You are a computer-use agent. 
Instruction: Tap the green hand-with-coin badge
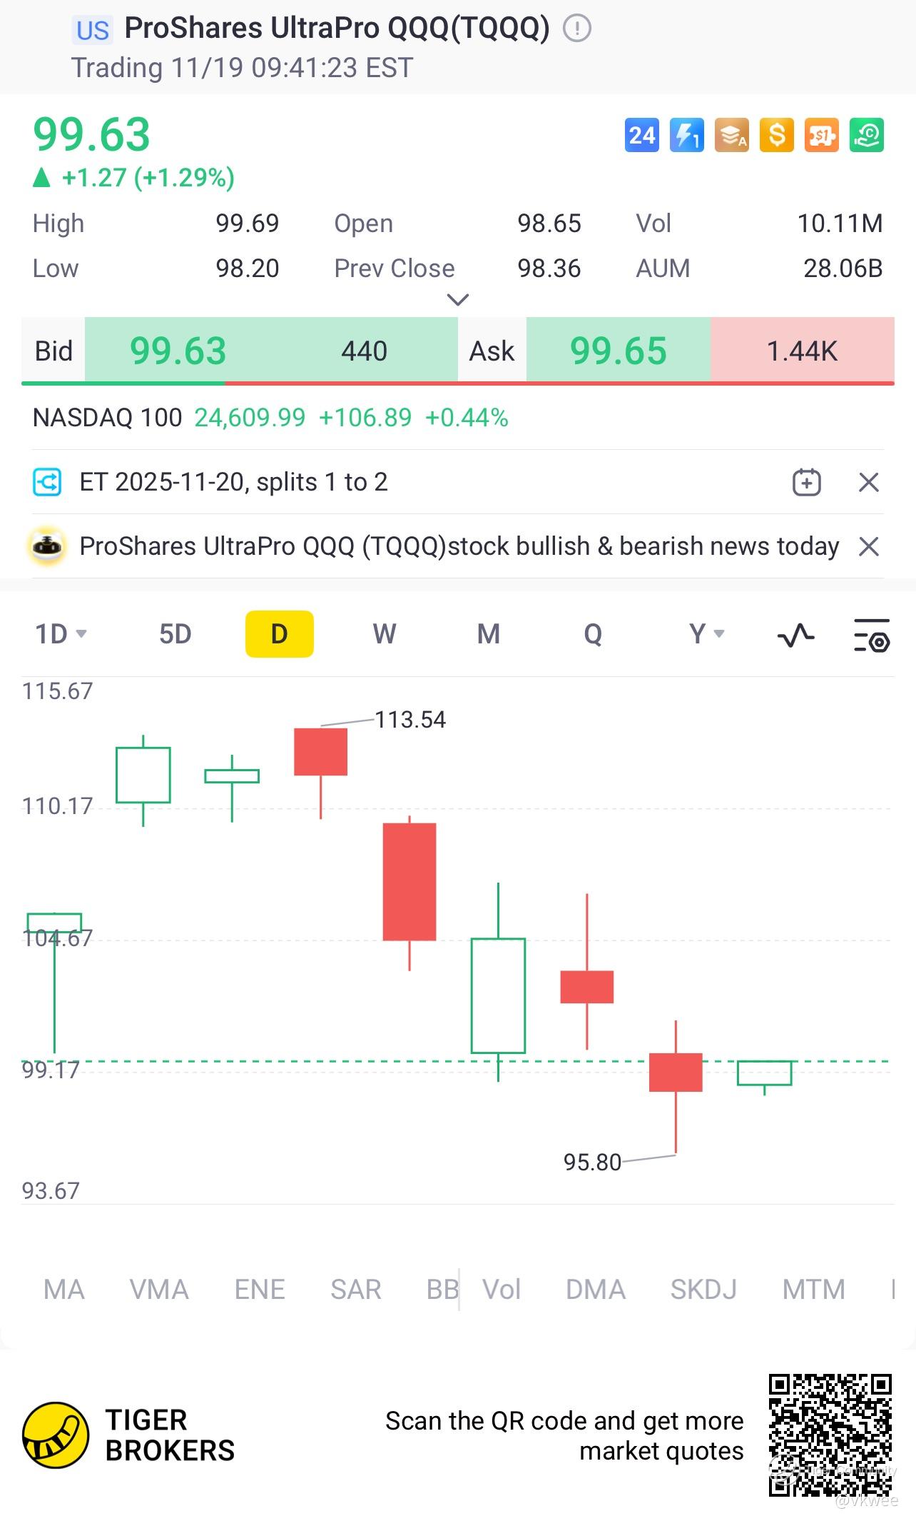pos(867,135)
